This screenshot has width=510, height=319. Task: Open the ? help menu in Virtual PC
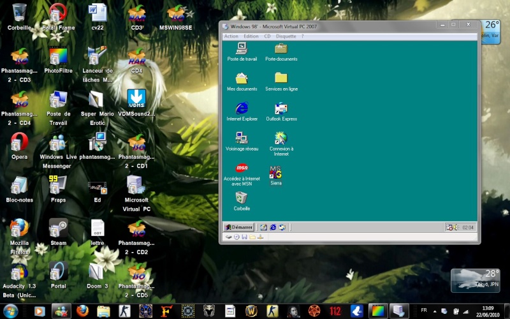coord(302,36)
